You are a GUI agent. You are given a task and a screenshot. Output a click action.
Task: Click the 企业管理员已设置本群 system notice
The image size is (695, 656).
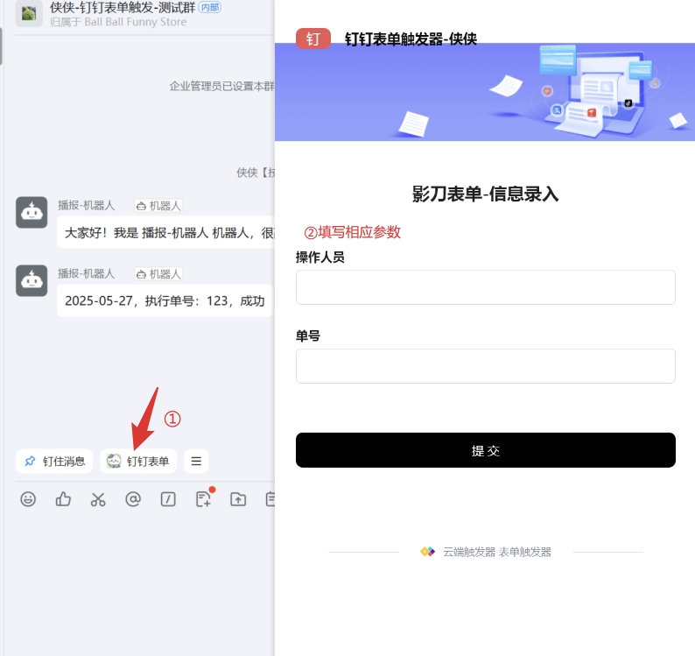221,86
